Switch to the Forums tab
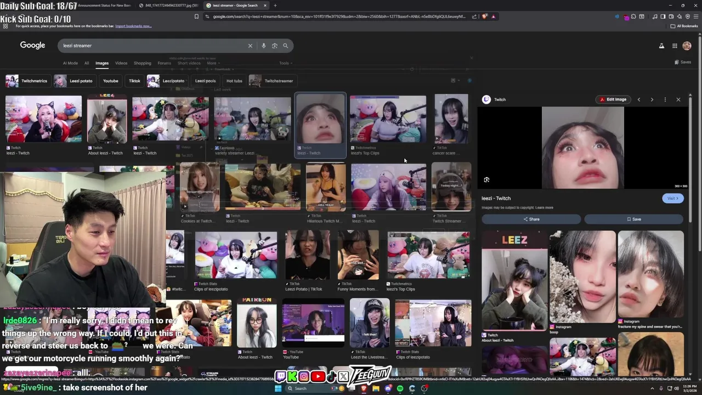 tap(164, 63)
